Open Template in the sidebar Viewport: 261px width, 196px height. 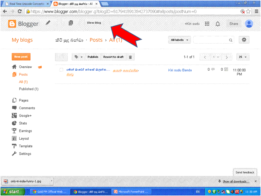tap(26, 146)
